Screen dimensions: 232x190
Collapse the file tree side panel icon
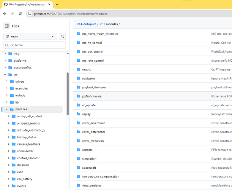coord(6,26)
